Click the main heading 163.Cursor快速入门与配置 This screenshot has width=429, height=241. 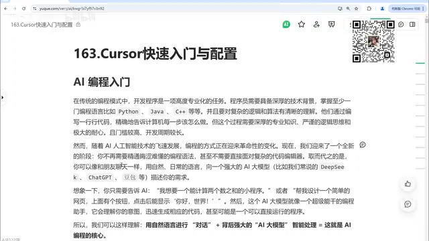tap(155, 54)
